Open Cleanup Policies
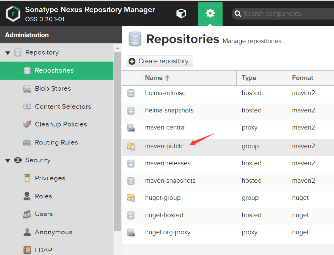 (61, 124)
